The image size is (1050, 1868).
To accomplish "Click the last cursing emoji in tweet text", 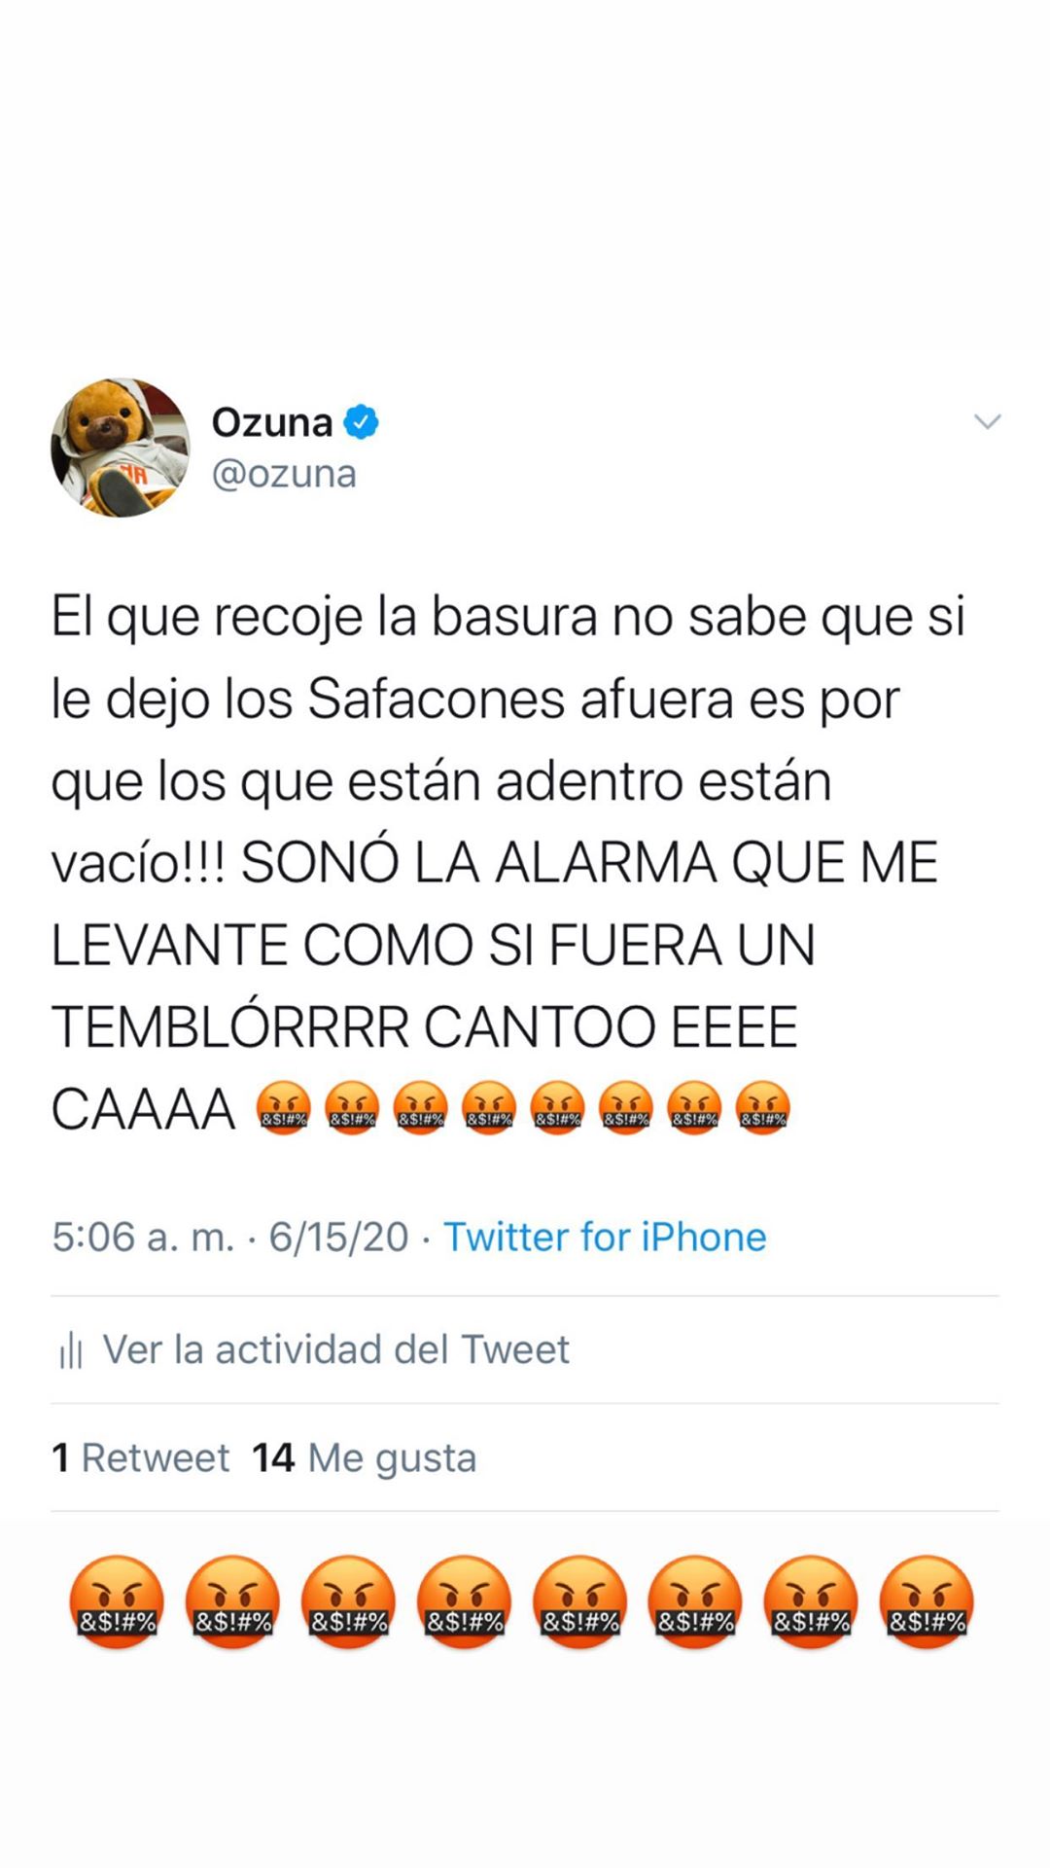I will click(x=763, y=1109).
